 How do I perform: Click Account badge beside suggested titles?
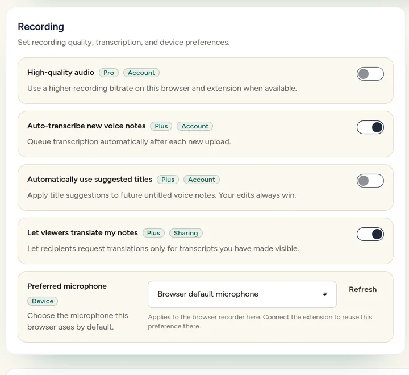(x=202, y=180)
